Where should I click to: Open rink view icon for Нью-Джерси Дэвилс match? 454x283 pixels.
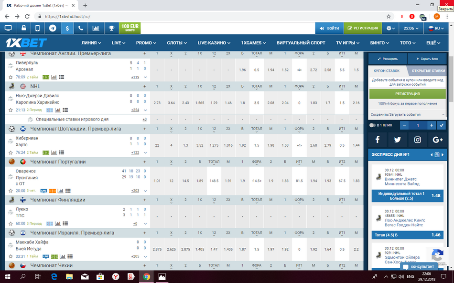point(50,110)
